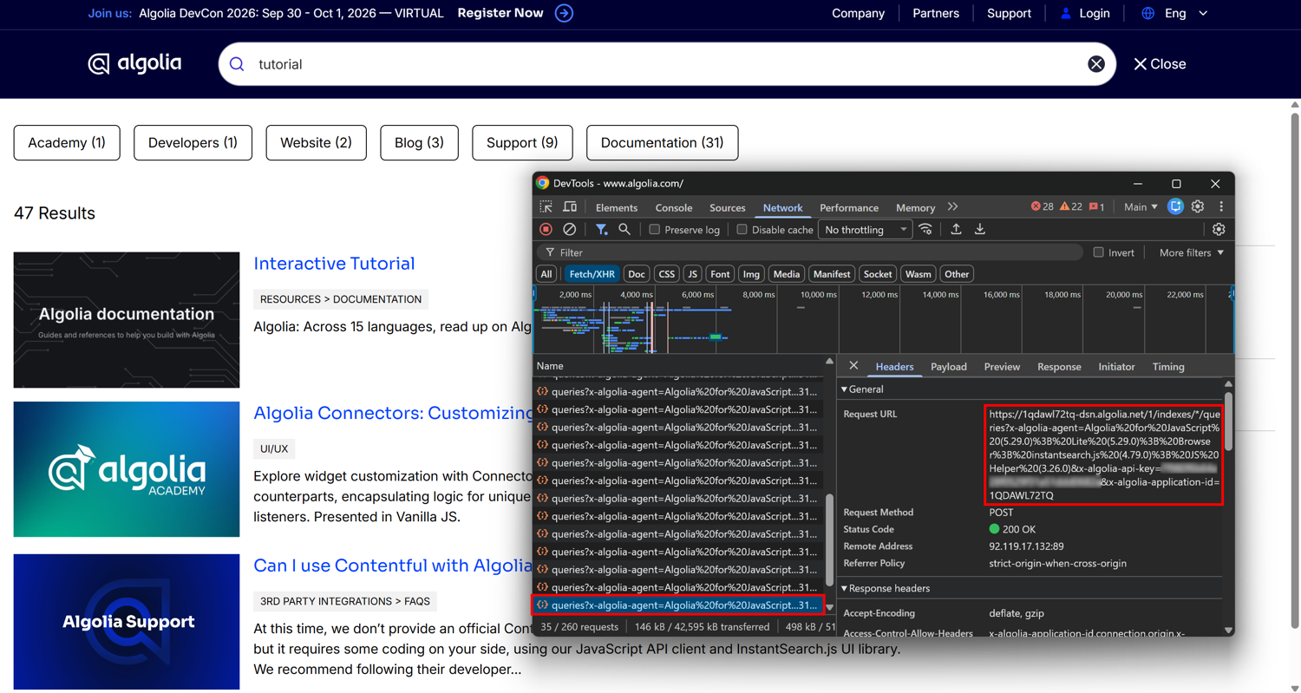This screenshot has height=693, width=1301.
Task: Stop recording network log
Action: coord(546,229)
